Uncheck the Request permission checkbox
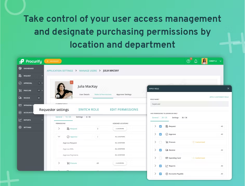The height and width of the screenshot is (186, 245). click(x=160, y=126)
